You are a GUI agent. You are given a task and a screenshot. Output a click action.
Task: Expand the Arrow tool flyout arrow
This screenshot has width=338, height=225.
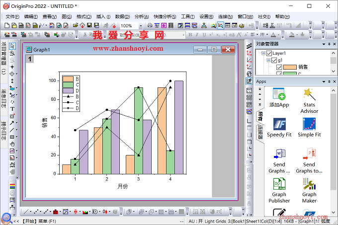pos(16,123)
